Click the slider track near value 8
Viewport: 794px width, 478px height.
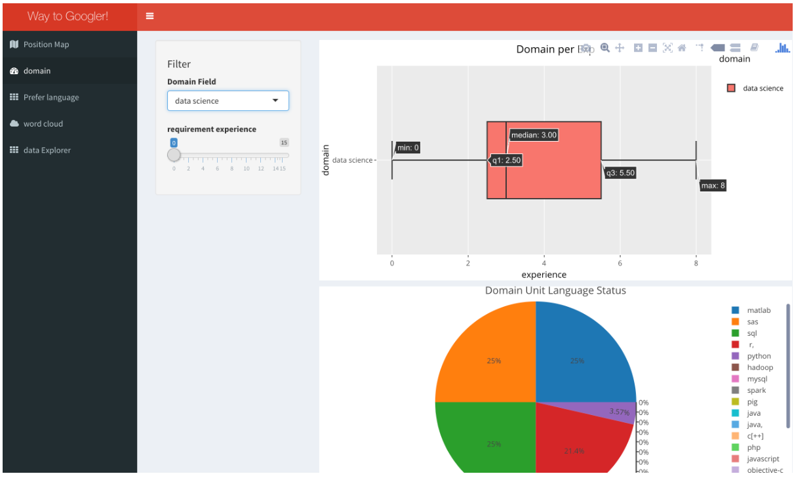[x=231, y=155]
